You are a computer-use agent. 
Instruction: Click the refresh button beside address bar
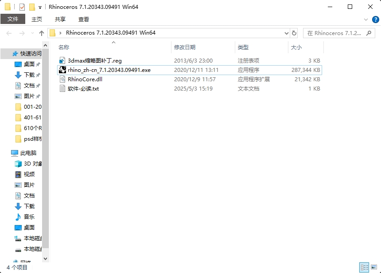[x=294, y=33]
